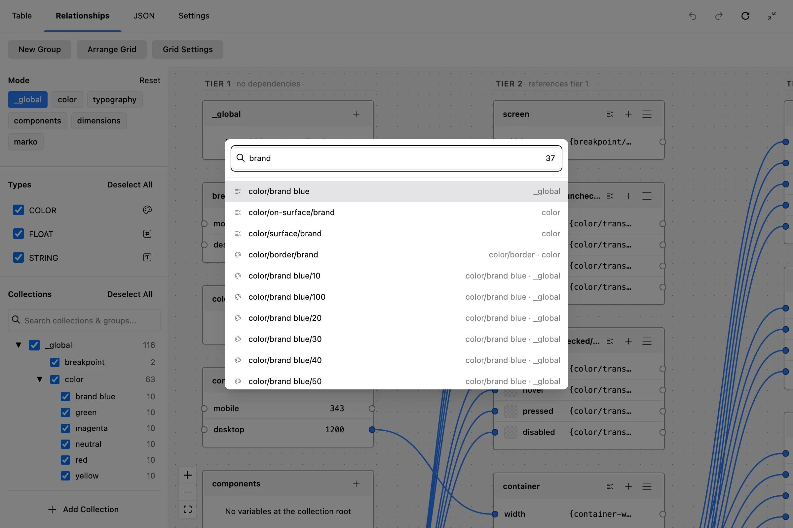Switch to the JSON tab
This screenshot has width=793, height=528.
pos(144,16)
